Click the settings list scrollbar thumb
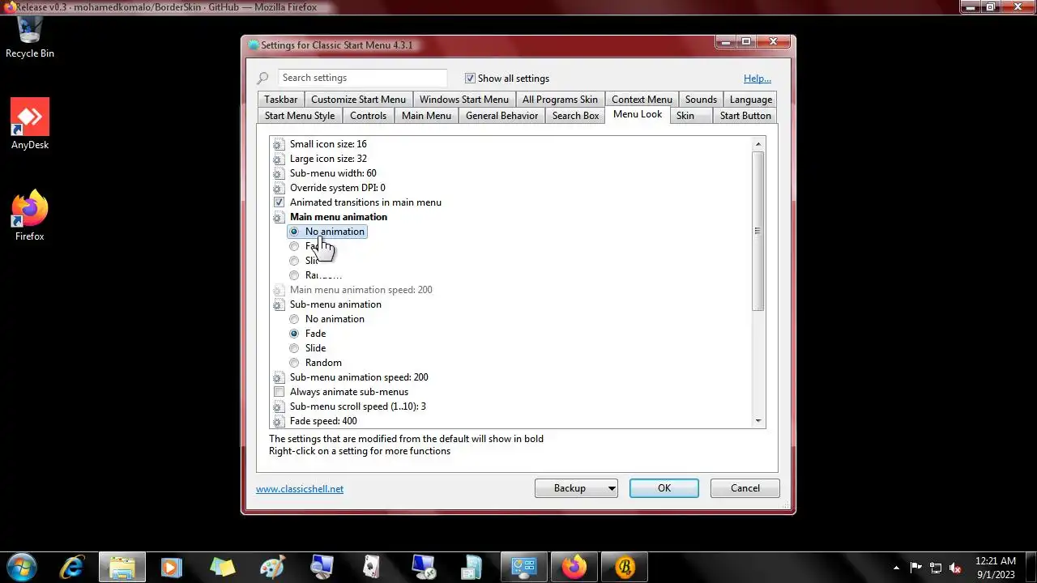Screen dimensions: 1037x583 coord(758,231)
